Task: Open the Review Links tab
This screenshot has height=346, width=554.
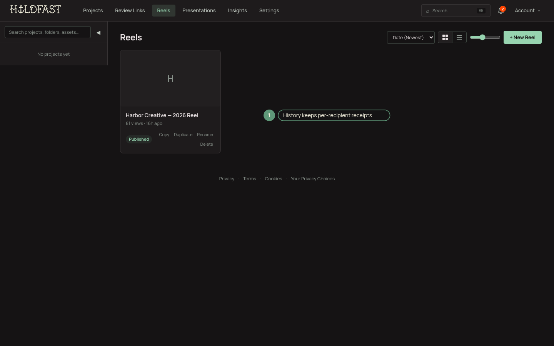Action: coord(130,11)
